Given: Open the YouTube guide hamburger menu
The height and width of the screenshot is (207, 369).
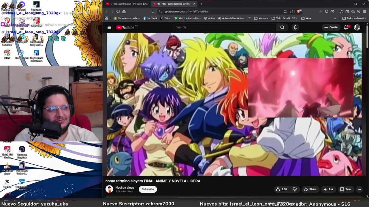Looking at the screenshot, I should [x=109, y=27].
